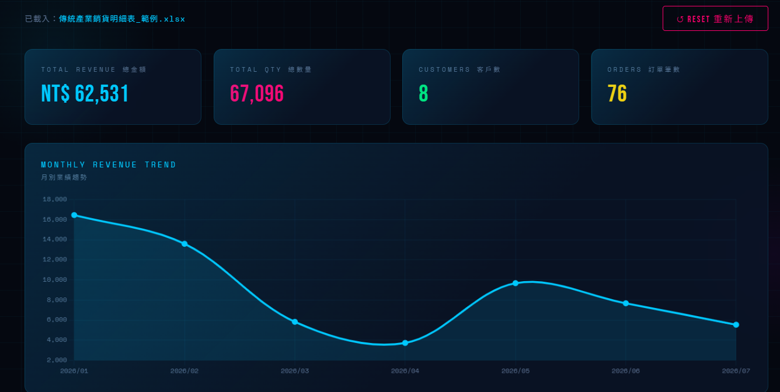
Task: Click the MONTHLY REVENUE TREND heading
Action: pyautogui.click(x=109, y=165)
